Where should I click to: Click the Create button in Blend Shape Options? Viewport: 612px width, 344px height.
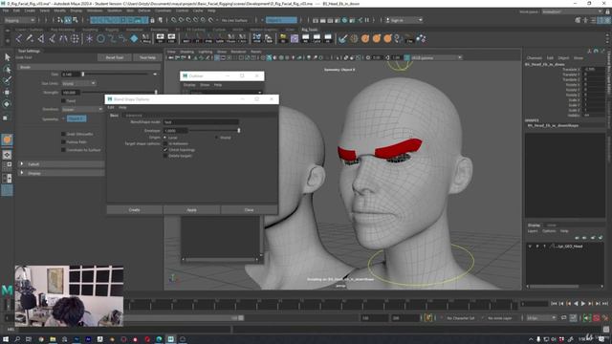click(134, 210)
